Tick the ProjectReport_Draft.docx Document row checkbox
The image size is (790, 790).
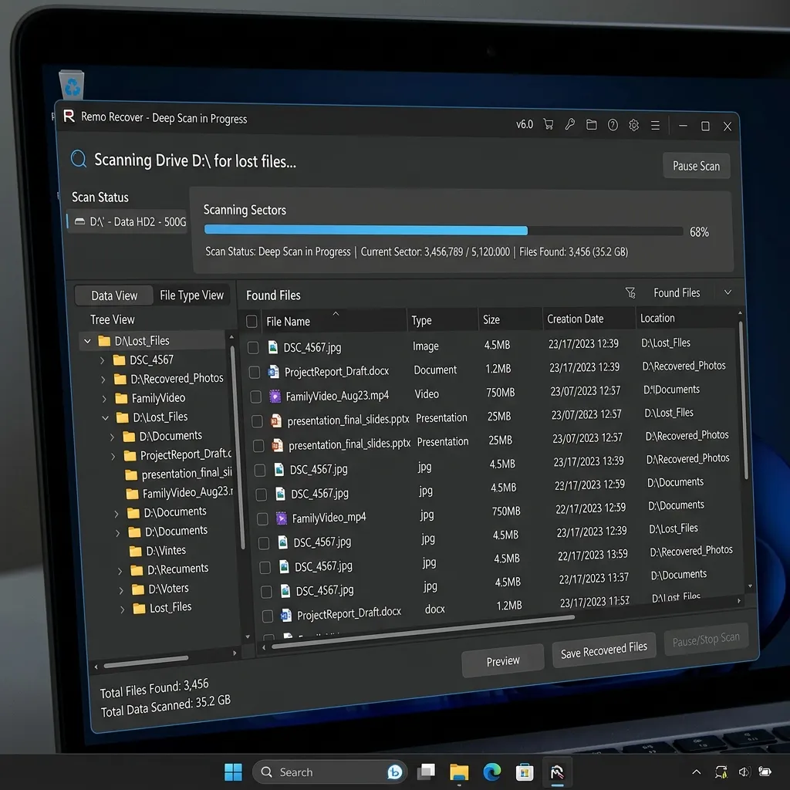point(255,373)
